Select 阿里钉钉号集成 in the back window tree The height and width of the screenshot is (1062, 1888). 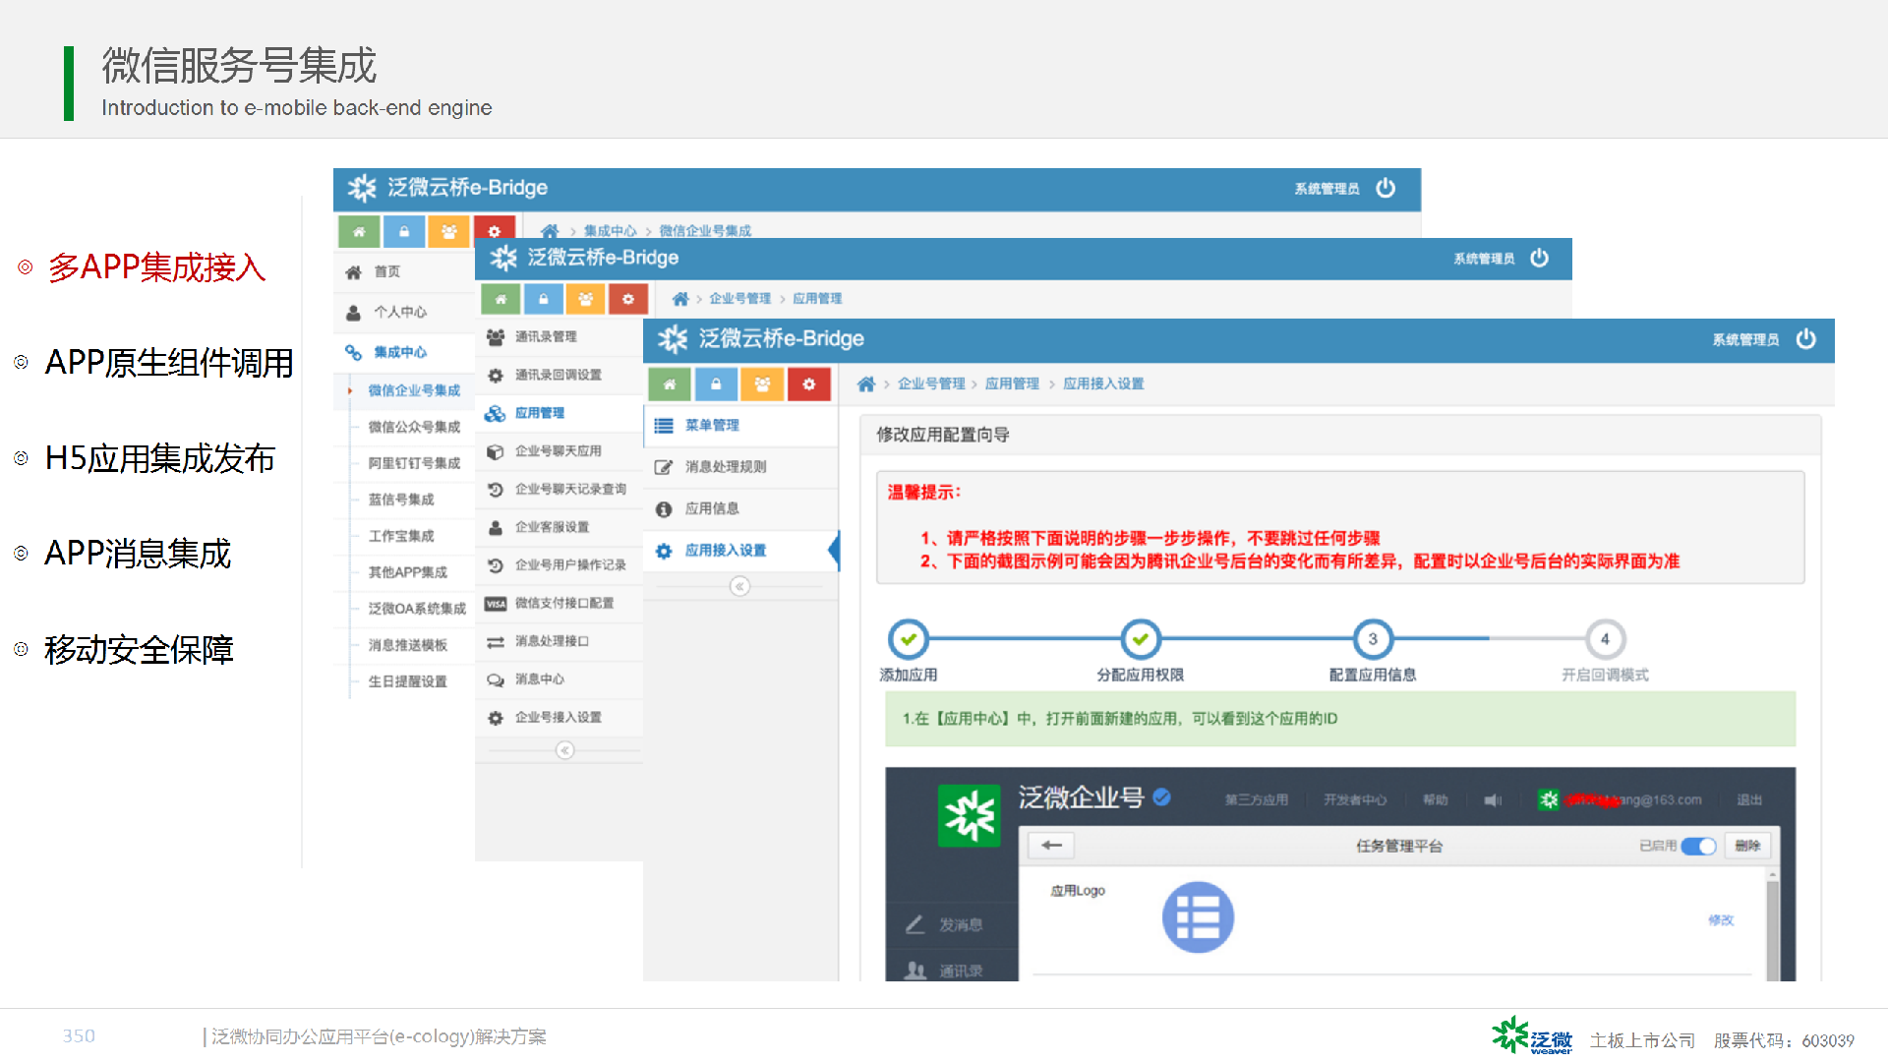point(414,464)
